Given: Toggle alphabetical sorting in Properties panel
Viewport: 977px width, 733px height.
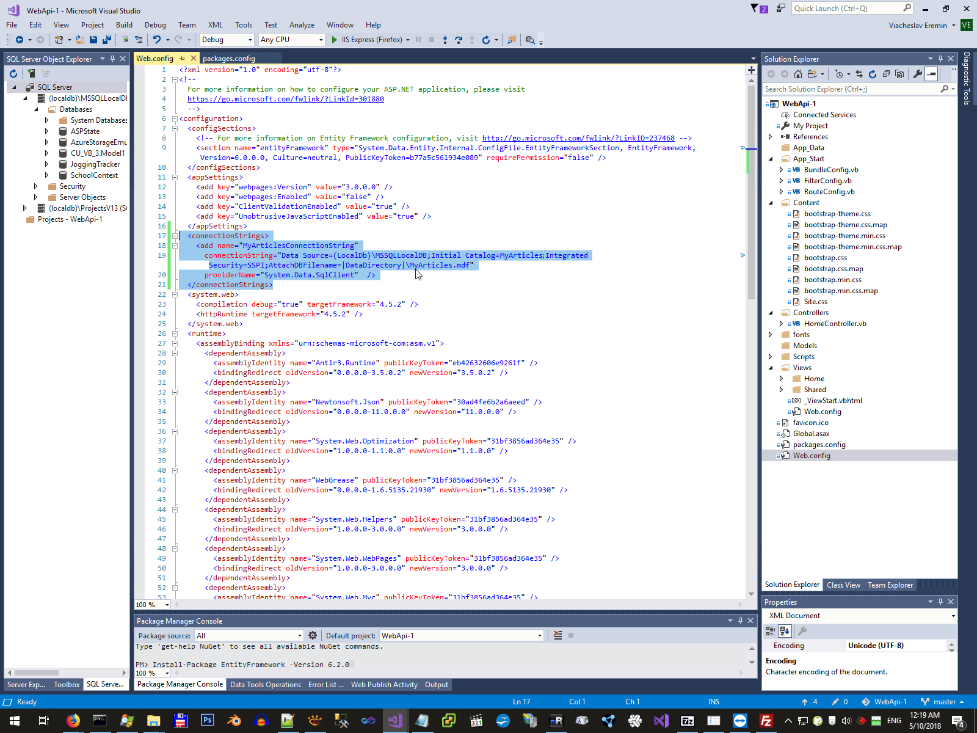Looking at the screenshot, I should point(785,631).
